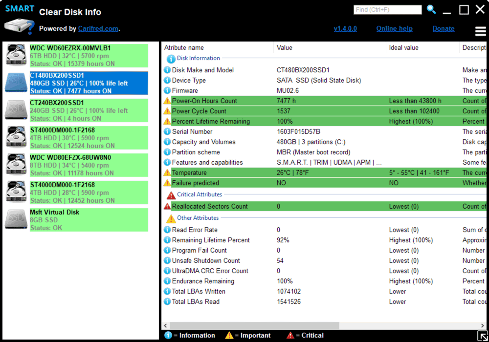
Task: Click the CT240BX200SSD1 SSD drive icon
Action: 16,110
